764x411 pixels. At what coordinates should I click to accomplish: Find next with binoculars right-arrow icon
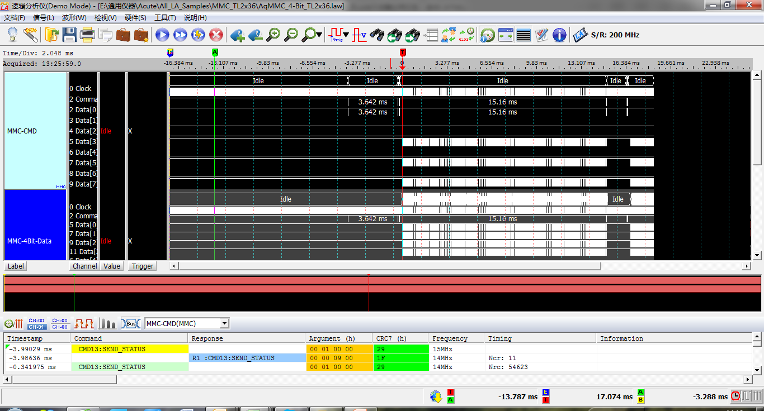click(413, 35)
